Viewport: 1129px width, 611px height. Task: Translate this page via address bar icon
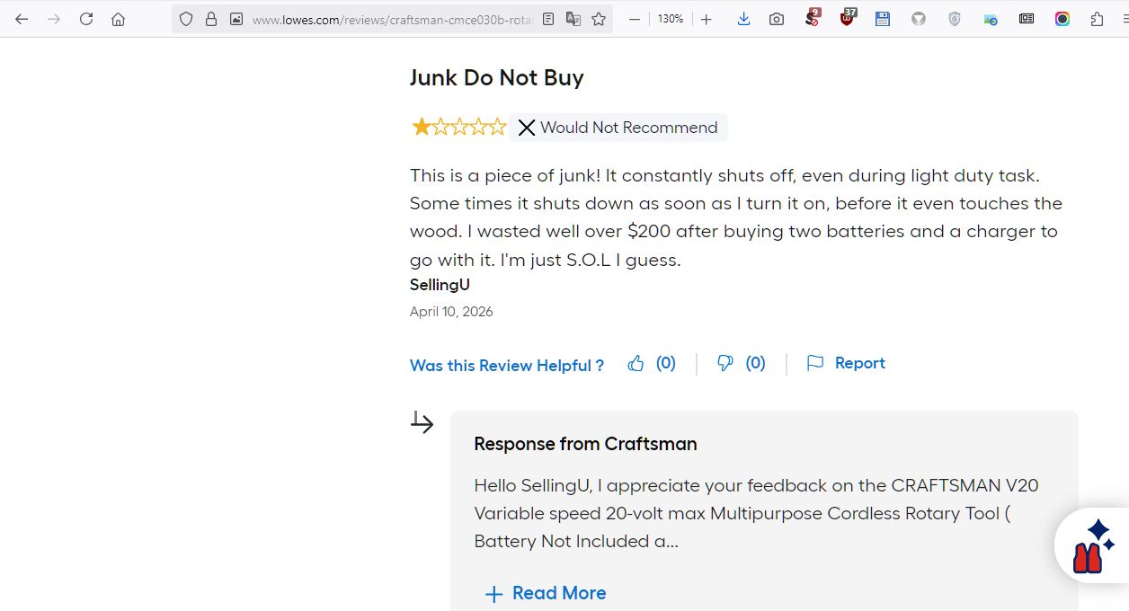573,19
